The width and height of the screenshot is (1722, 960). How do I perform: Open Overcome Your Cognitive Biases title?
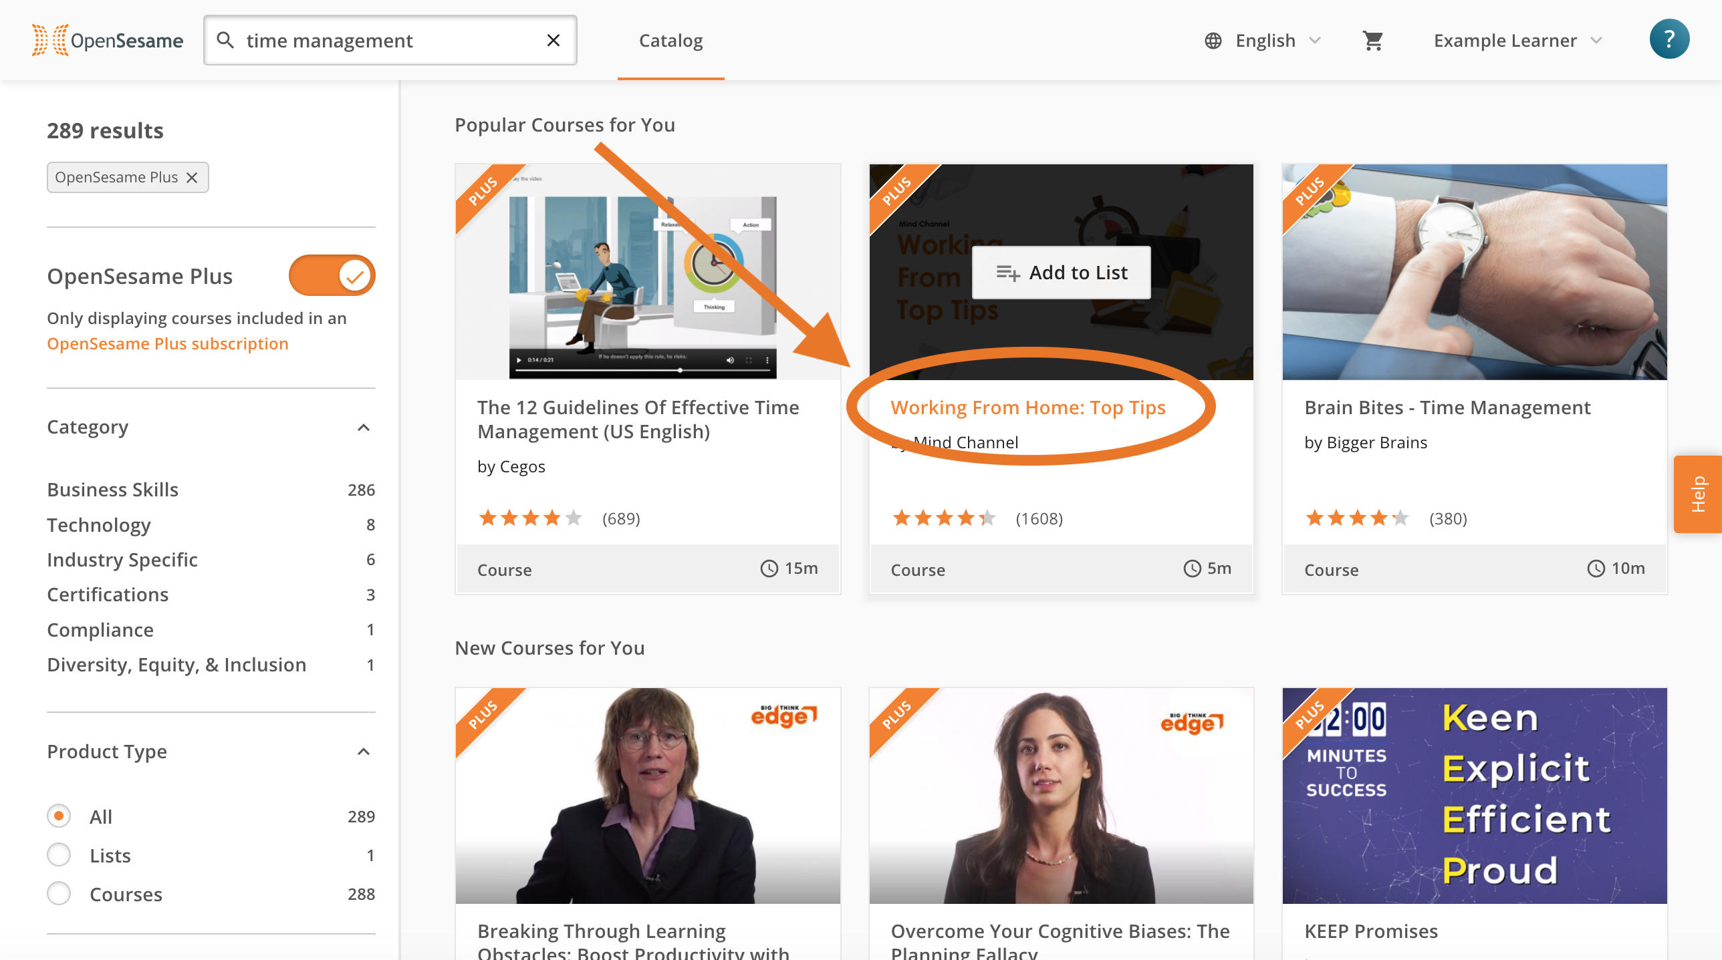coord(1060,941)
